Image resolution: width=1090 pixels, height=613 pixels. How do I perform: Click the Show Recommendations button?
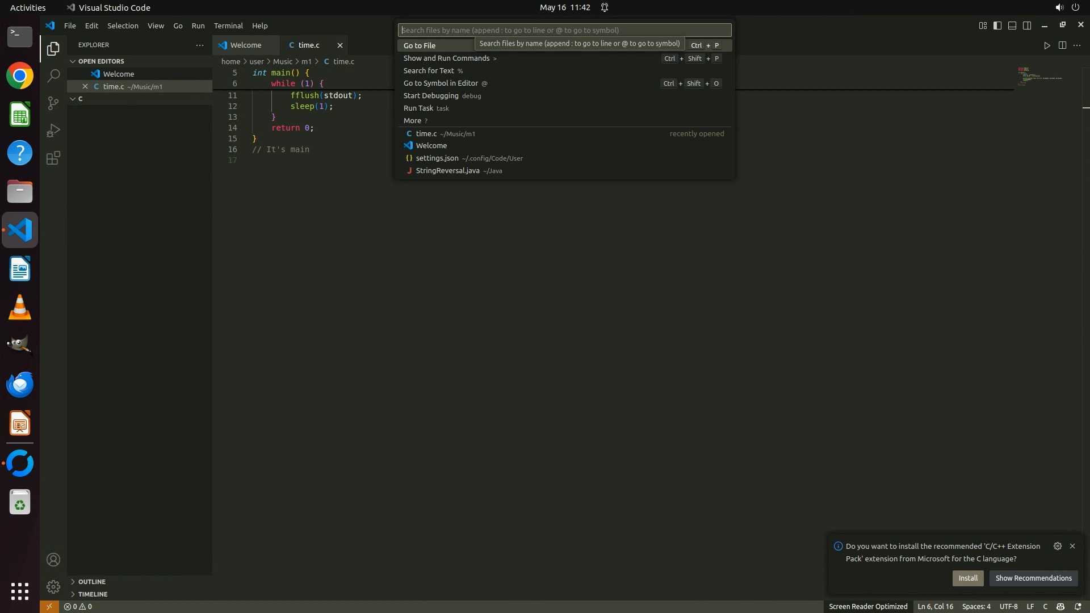tap(1033, 578)
